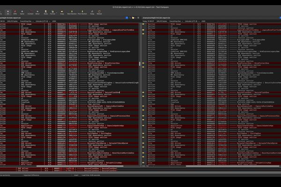Image resolution: width=281 pixels, height=187 pixels.
Task: Click the center vertical scrollbar thumb
Action: 140,64
